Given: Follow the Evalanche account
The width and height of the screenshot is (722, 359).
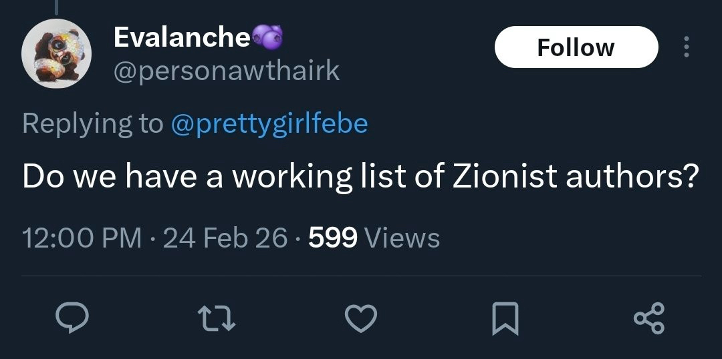Looking at the screenshot, I should (x=576, y=47).
